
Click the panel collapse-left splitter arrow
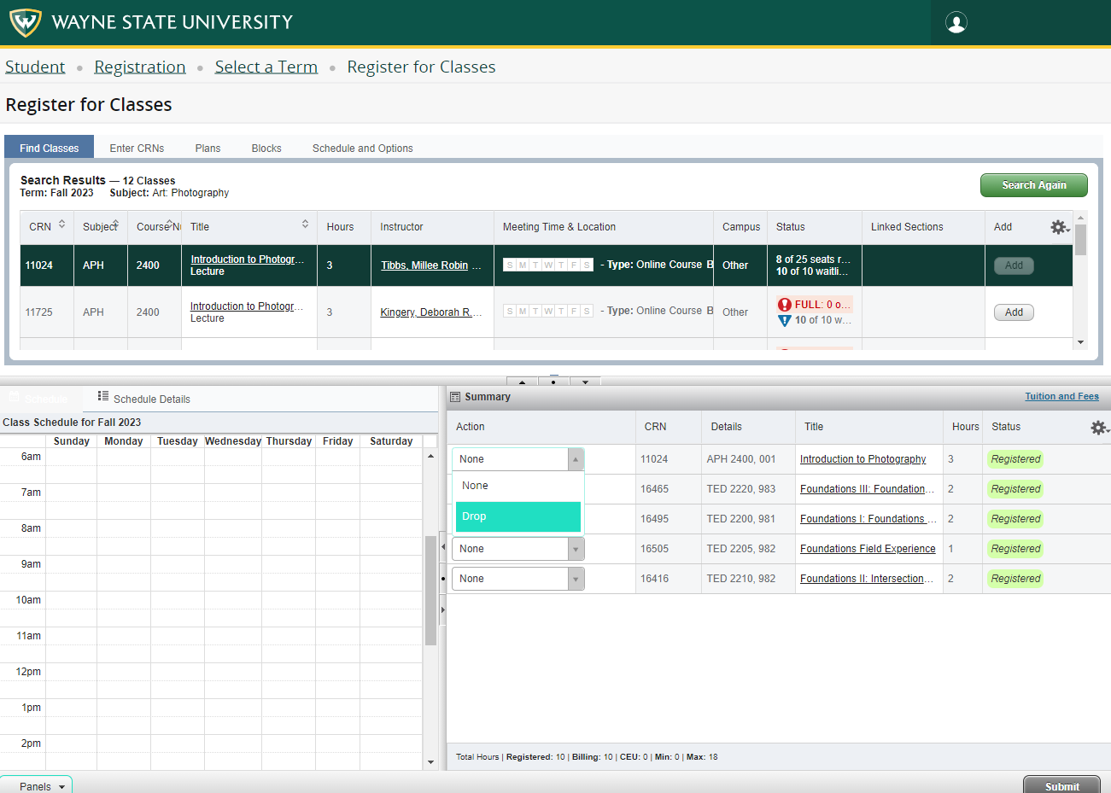point(442,547)
